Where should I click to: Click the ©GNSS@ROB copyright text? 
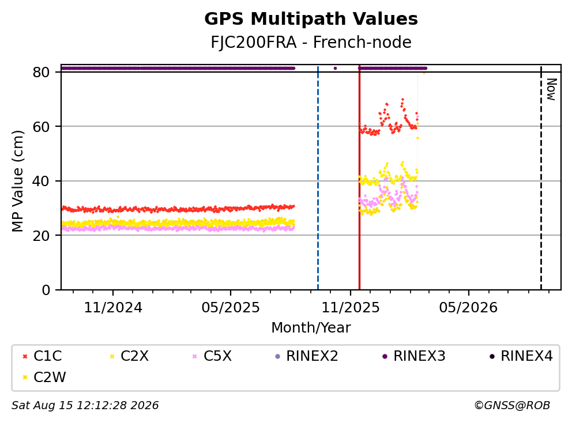click(512, 406)
